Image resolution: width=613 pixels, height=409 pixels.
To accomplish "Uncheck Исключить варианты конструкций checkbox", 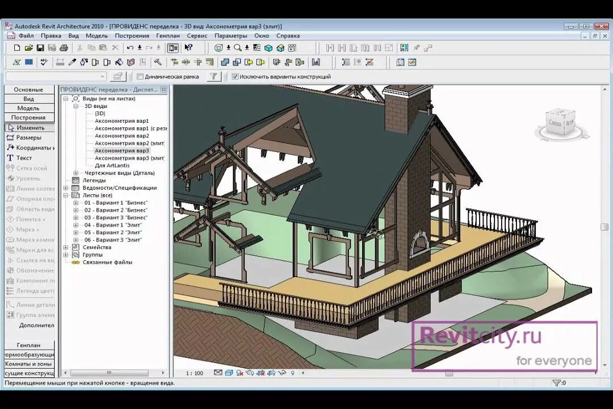I will pos(235,77).
